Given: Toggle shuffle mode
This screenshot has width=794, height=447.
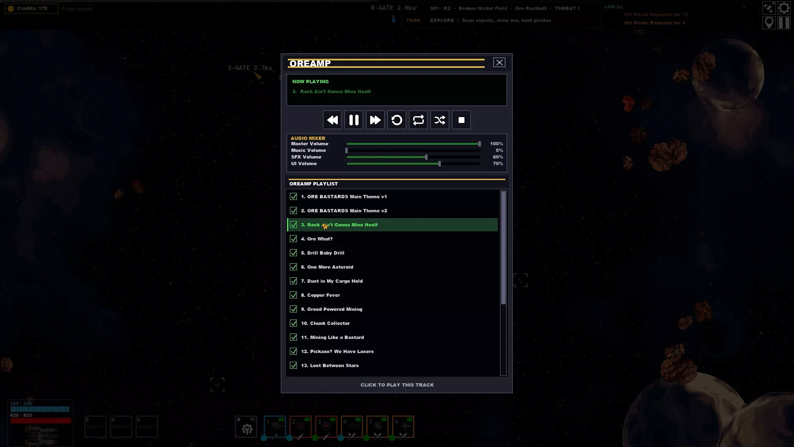Looking at the screenshot, I should [440, 120].
